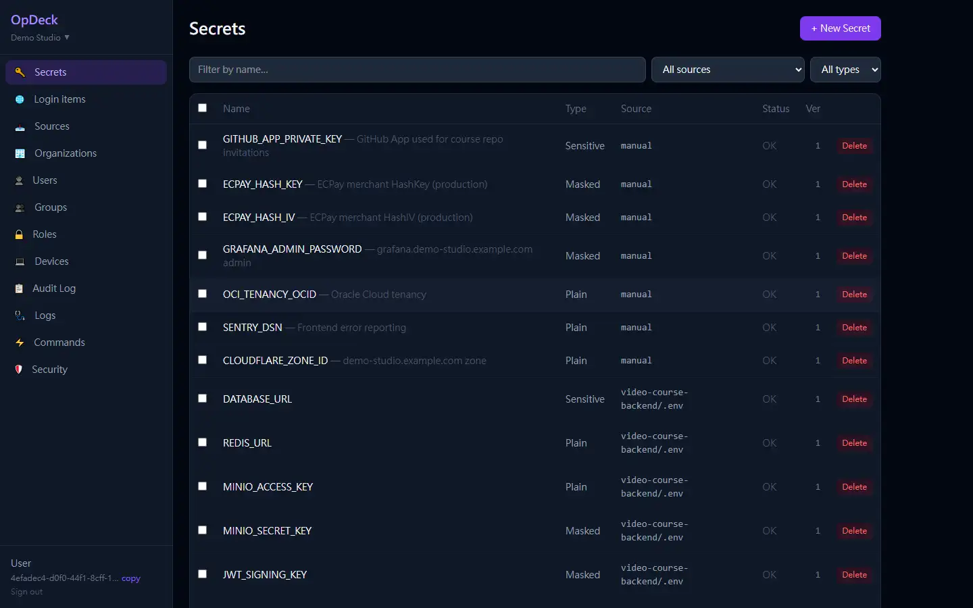Delete the ECPAY_HASH_IV secret

tap(854, 218)
